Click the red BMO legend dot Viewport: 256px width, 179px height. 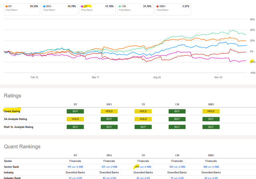(158, 7)
